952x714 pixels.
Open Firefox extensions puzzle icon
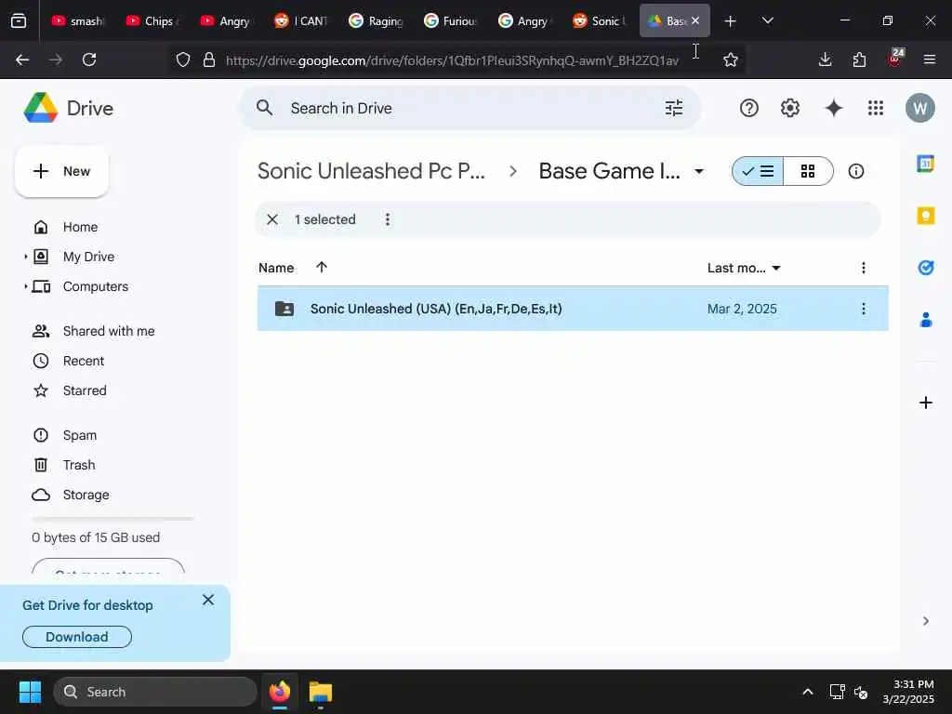tap(859, 59)
